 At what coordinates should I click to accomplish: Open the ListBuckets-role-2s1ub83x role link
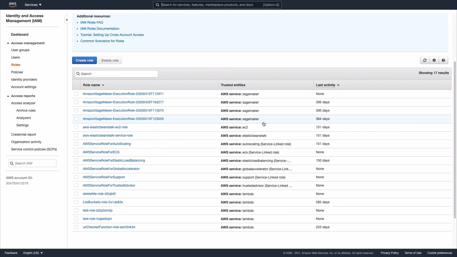103,202
